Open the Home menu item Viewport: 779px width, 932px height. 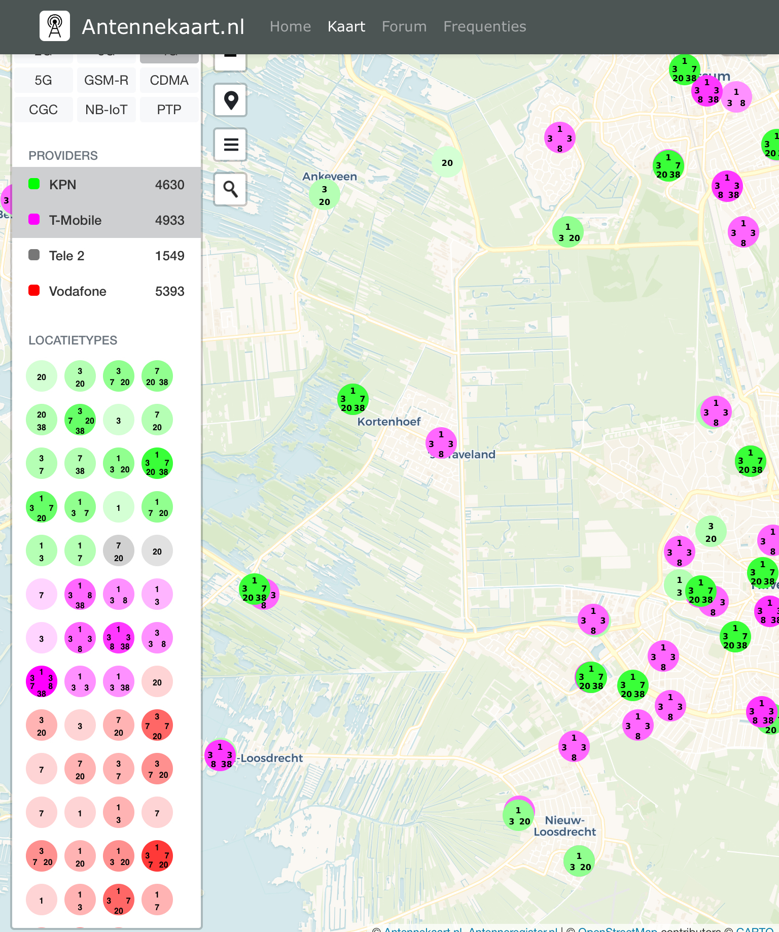[x=290, y=26]
